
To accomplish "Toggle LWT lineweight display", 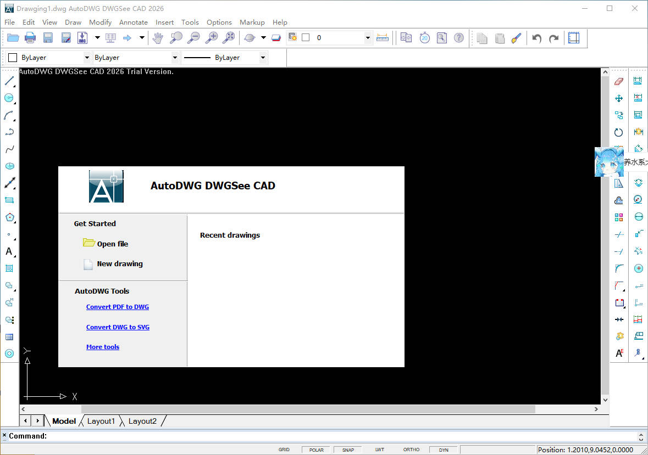I will [379, 450].
